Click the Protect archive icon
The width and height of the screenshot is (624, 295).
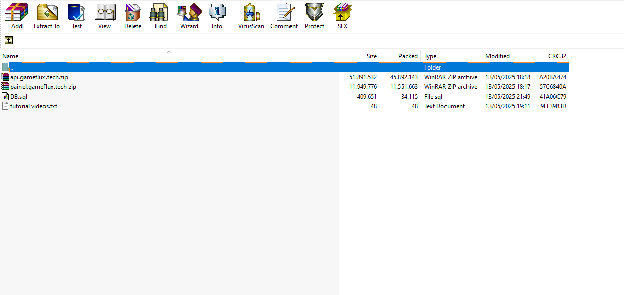(x=314, y=15)
